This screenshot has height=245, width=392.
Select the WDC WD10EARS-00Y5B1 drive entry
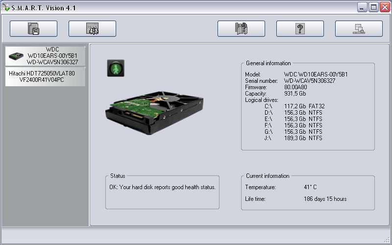pos(45,56)
